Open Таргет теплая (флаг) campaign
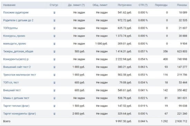The width and height of the screenshot is (190, 126). pyautogui.click(x=16, y=106)
